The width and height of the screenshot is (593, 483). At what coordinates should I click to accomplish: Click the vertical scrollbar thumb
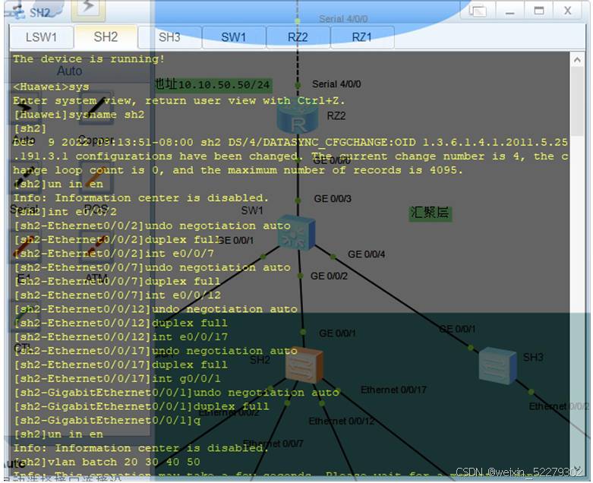[577, 101]
